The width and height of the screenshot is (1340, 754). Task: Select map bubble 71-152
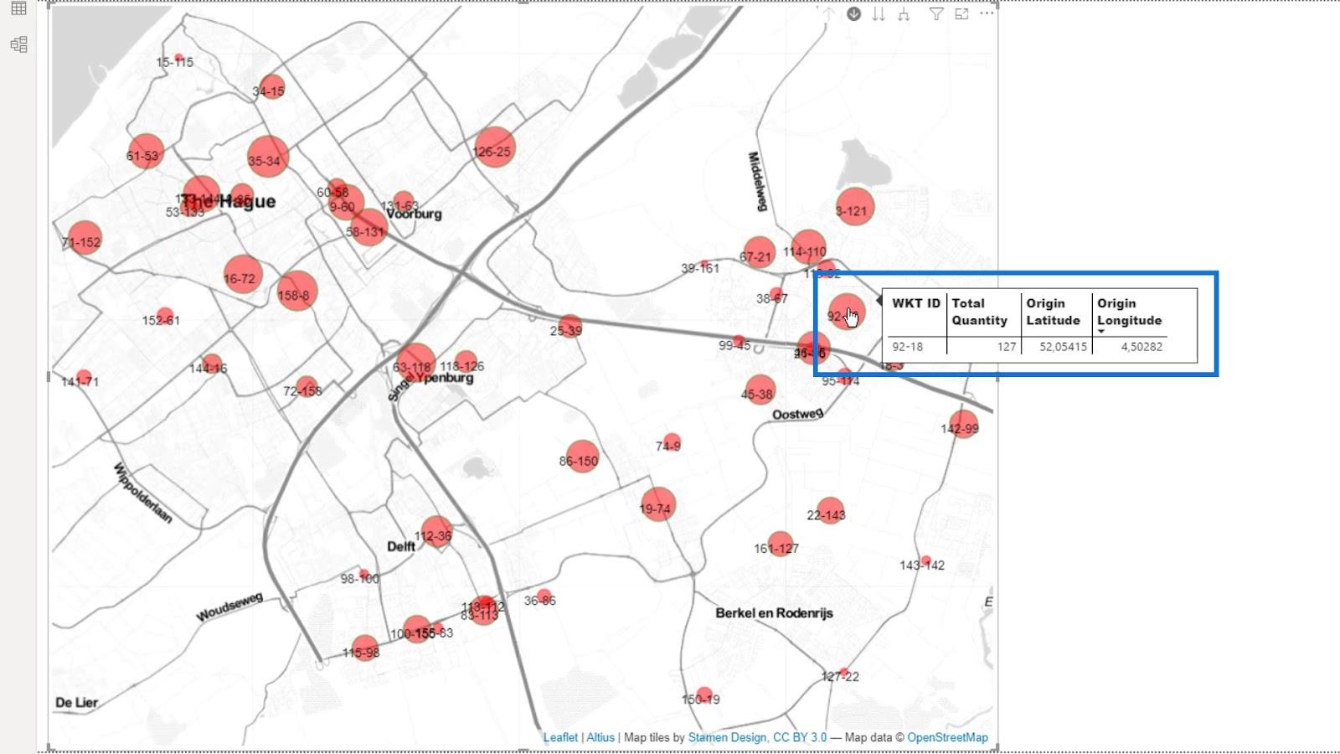85,239
